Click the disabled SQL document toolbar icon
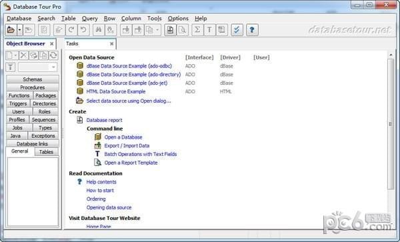The image size is (400, 242). (x=44, y=30)
